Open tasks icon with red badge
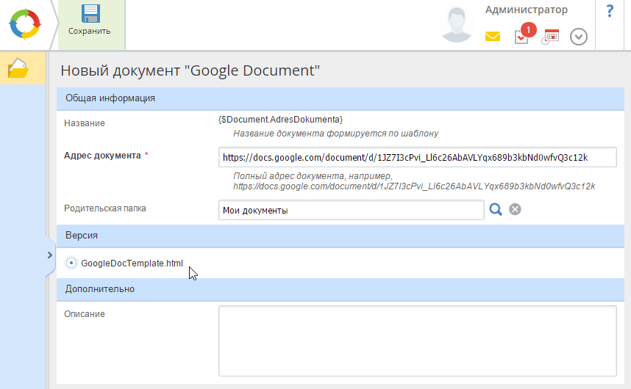This screenshot has width=631, height=389. pyautogui.click(x=521, y=36)
